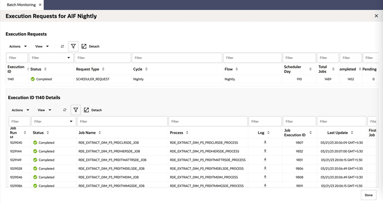Open View menu in Execution ID 1140 Details
This screenshot has height=204, width=383.
(44, 110)
